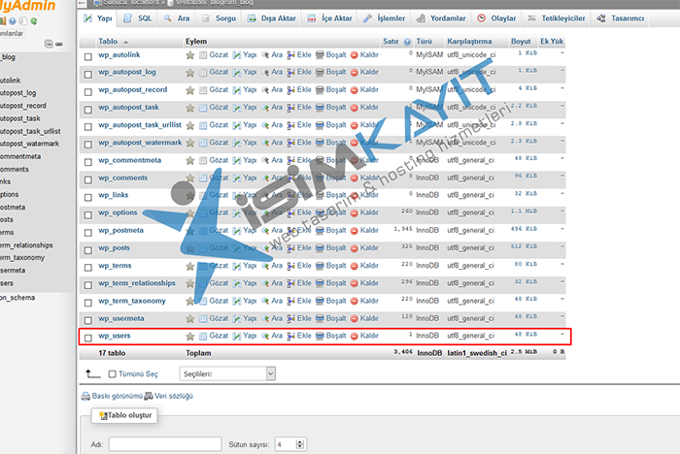Click the Sütun sayısı stepper arrows
The image size is (680, 454).
[300, 444]
